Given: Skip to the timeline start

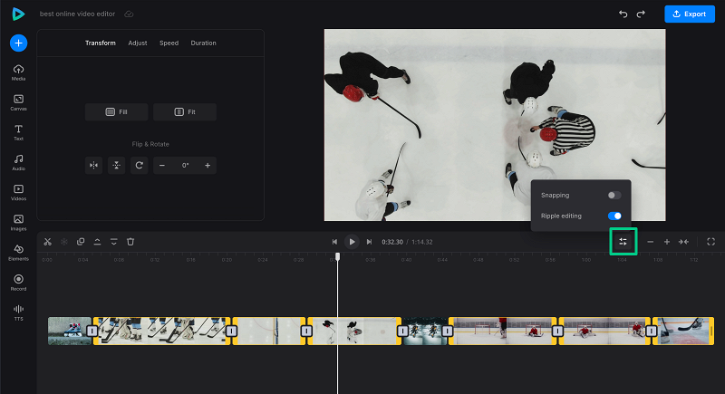Looking at the screenshot, I should [x=334, y=242].
